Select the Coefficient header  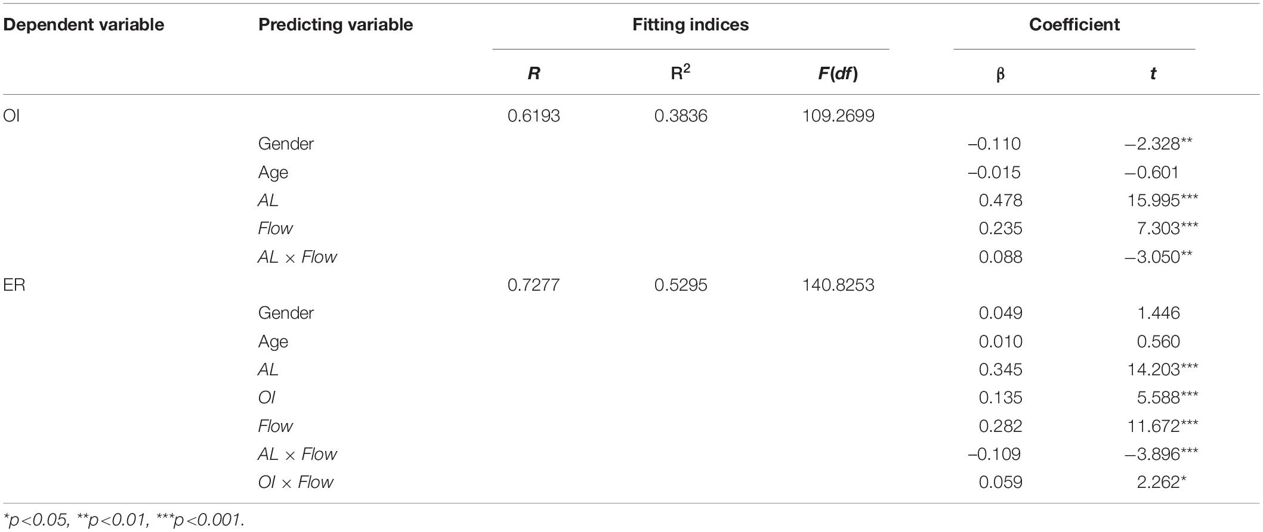click(x=1074, y=24)
